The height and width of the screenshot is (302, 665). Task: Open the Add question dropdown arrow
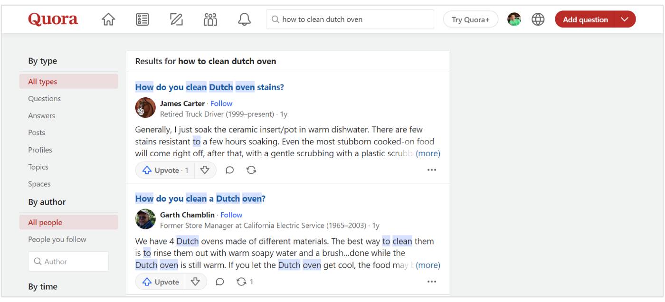pos(625,19)
